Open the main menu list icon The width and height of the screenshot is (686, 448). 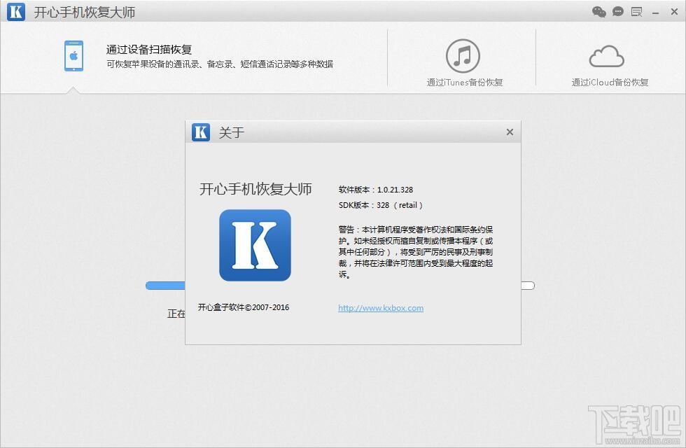pos(636,13)
